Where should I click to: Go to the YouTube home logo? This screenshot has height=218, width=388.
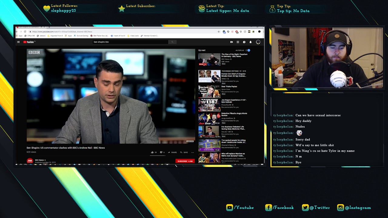click(x=29, y=42)
